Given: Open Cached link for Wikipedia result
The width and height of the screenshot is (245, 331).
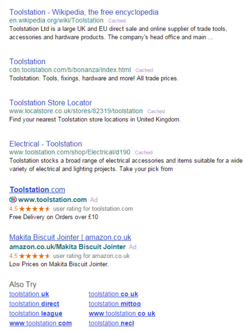Looking at the screenshot, I should 117,21.
